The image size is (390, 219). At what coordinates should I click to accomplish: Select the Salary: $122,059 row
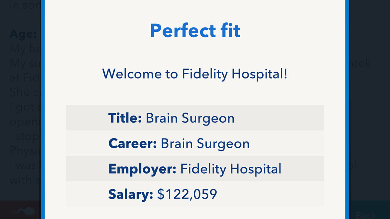pos(195,194)
